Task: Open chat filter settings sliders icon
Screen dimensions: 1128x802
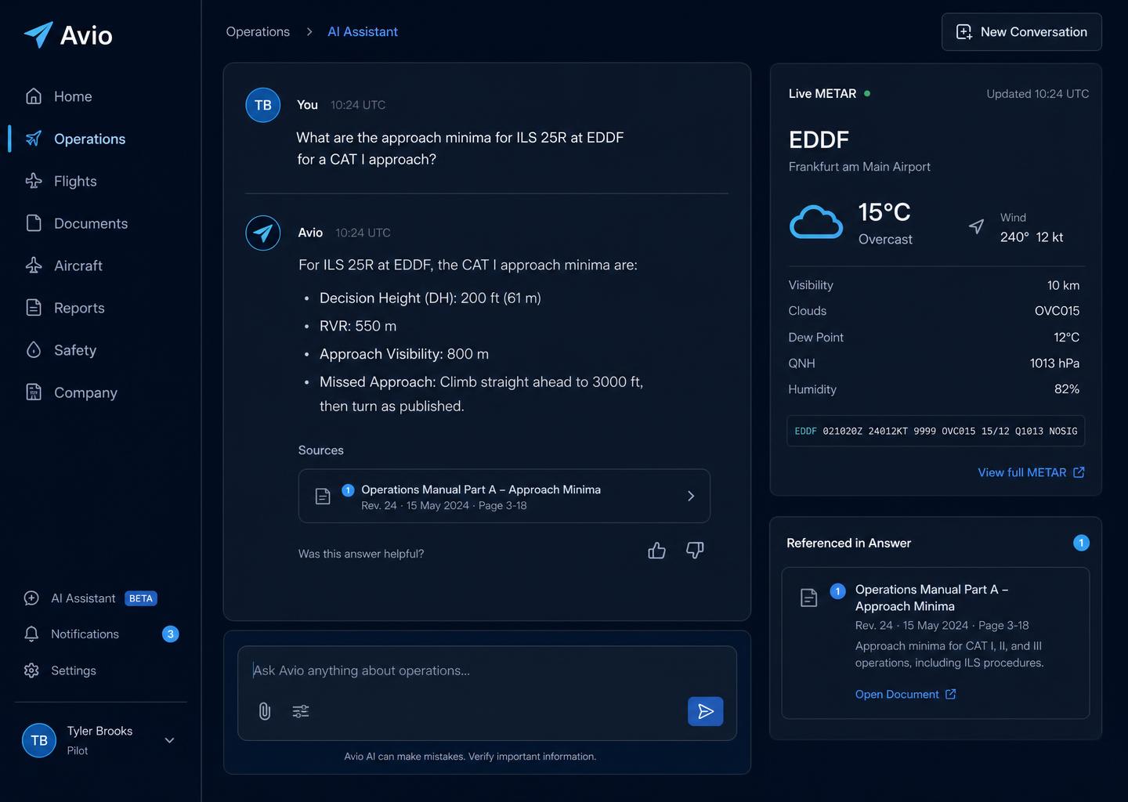Action: click(301, 711)
